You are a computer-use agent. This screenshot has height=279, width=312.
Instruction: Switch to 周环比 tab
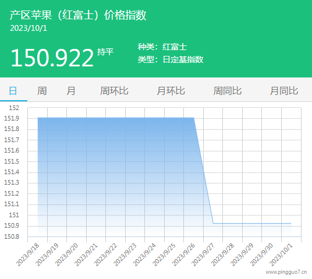pos(114,91)
